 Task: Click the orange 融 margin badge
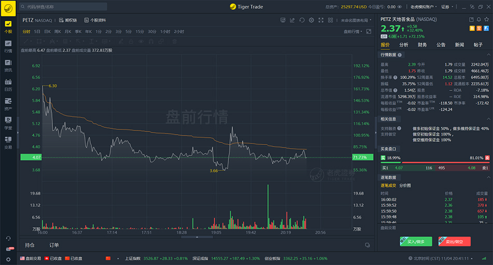pos(472,29)
